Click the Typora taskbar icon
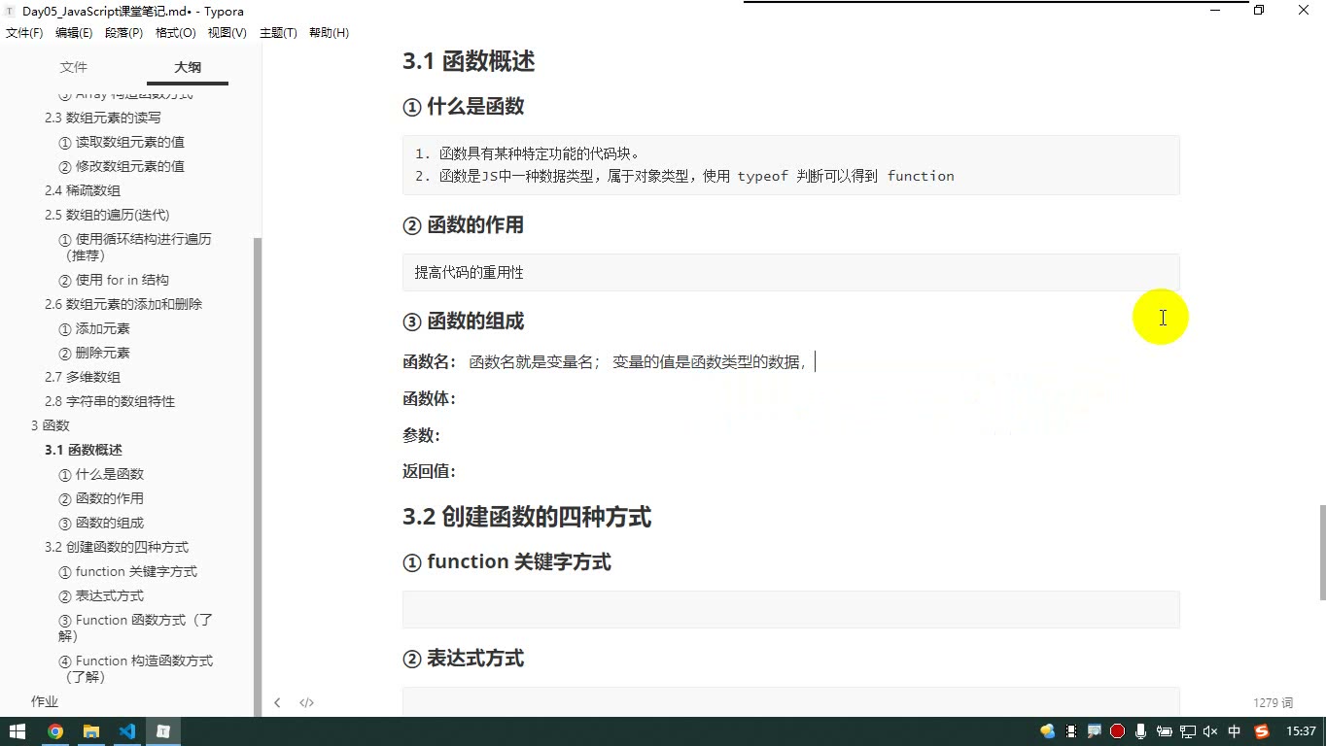The height and width of the screenshot is (746, 1326). point(163,731)
